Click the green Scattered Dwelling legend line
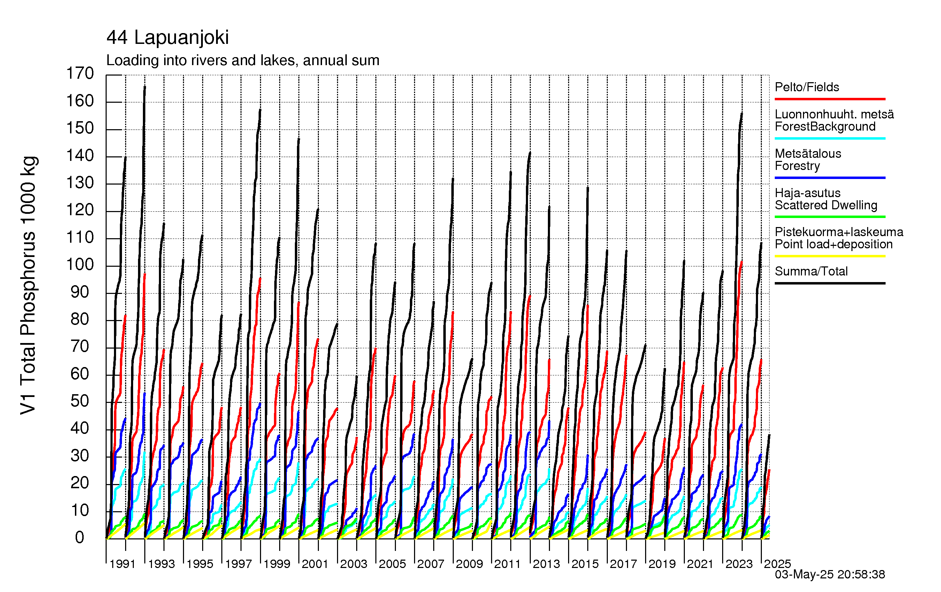This screenshot has height=592, width=941. [x=830, y=217]
